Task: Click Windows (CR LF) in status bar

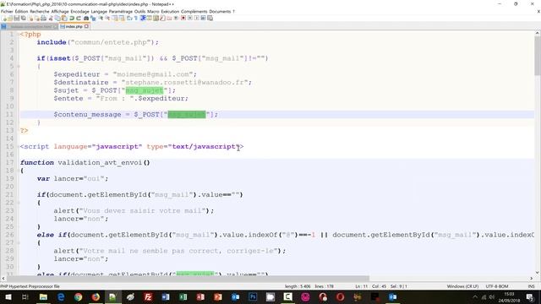Action: coord(462,286)
